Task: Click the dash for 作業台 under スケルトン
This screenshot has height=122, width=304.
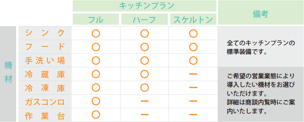Action: [193, 115]
